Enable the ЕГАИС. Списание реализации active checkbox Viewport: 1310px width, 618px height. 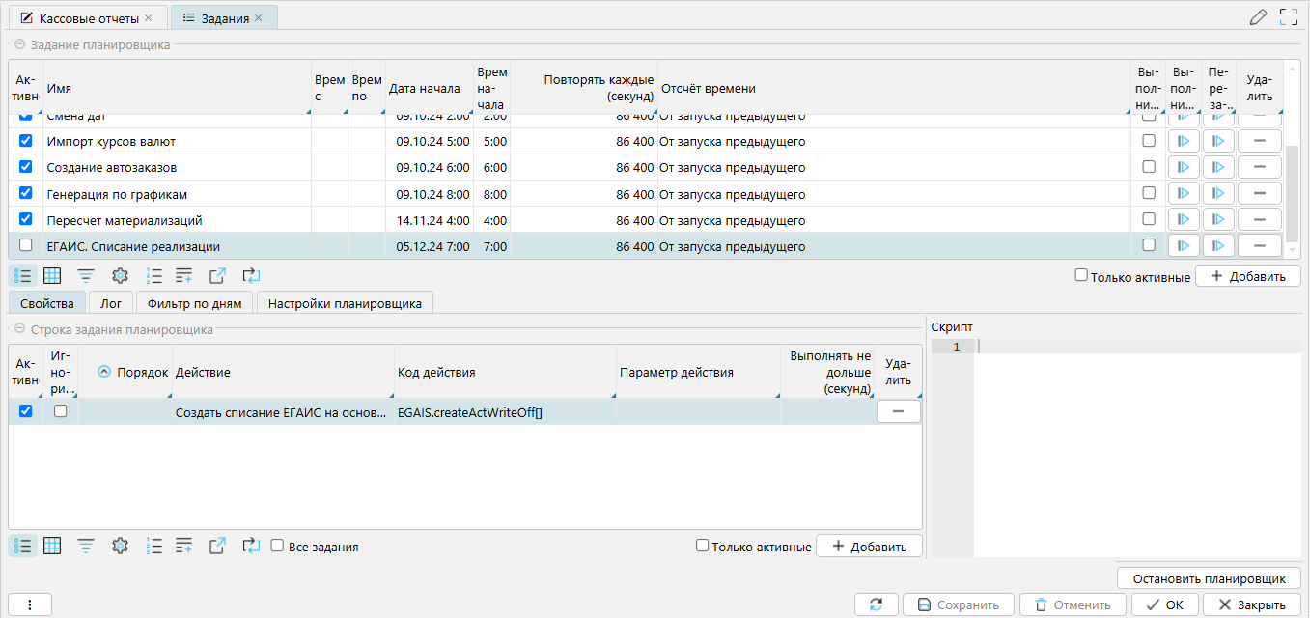click(x=26, y=245)
